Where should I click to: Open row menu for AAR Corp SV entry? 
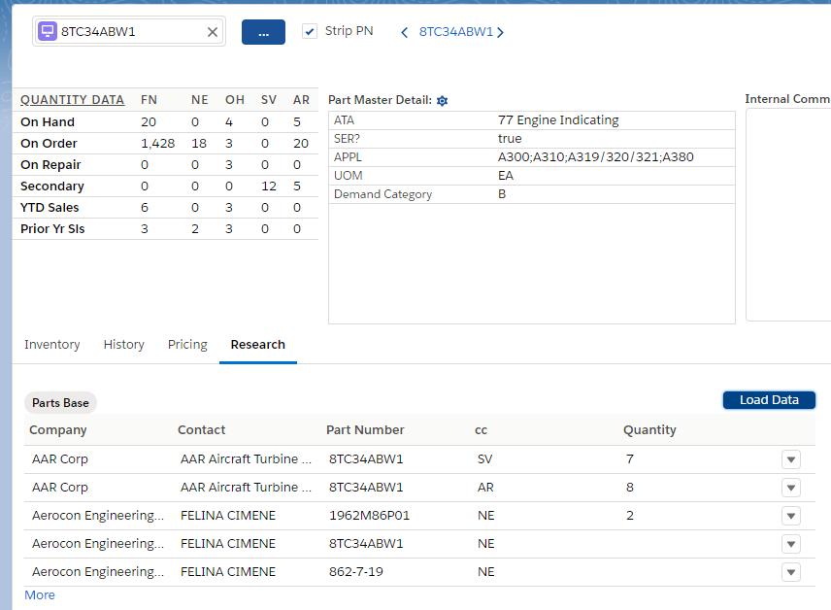pyautogui.click(x=790, y=459)
